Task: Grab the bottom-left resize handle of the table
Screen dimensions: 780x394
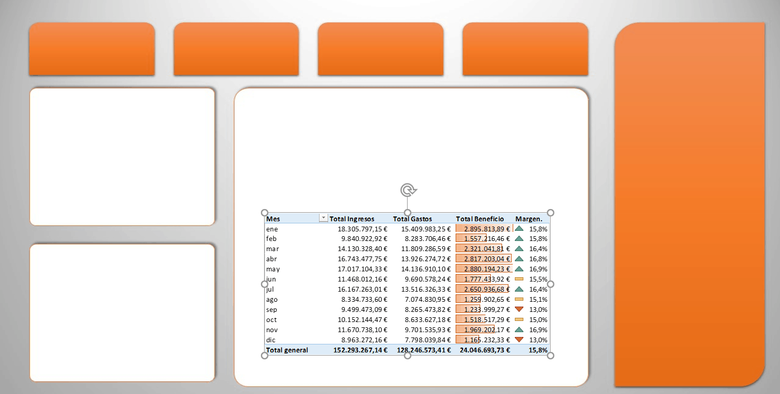Action: point(265,356)
